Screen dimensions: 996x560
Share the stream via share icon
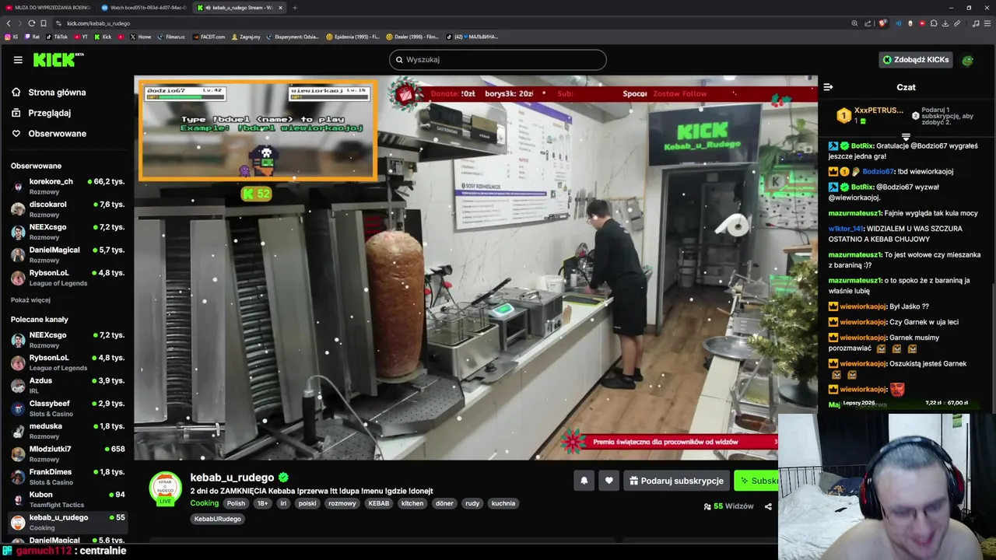click(x=768, y=506)
